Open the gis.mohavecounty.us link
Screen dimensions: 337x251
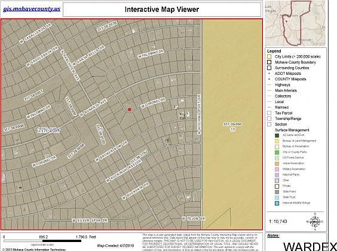pos(32,9)
